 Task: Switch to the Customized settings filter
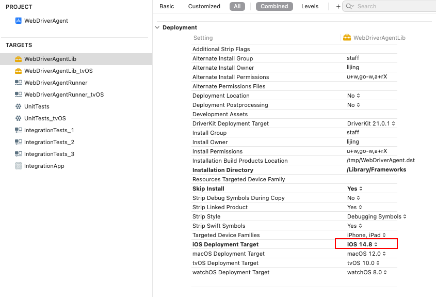click(204, 6)
